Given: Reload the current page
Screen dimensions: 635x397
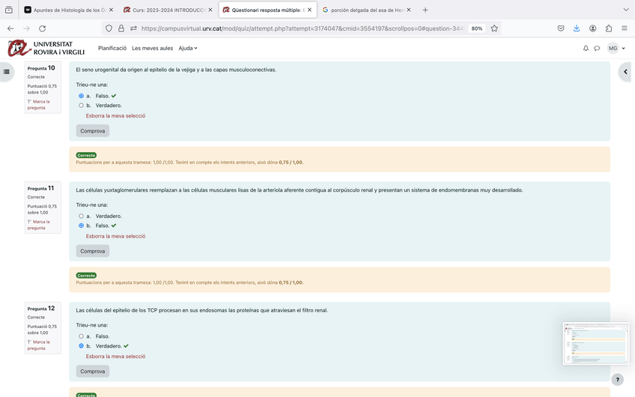Looking at the screenshot, I should coord(42,28).
